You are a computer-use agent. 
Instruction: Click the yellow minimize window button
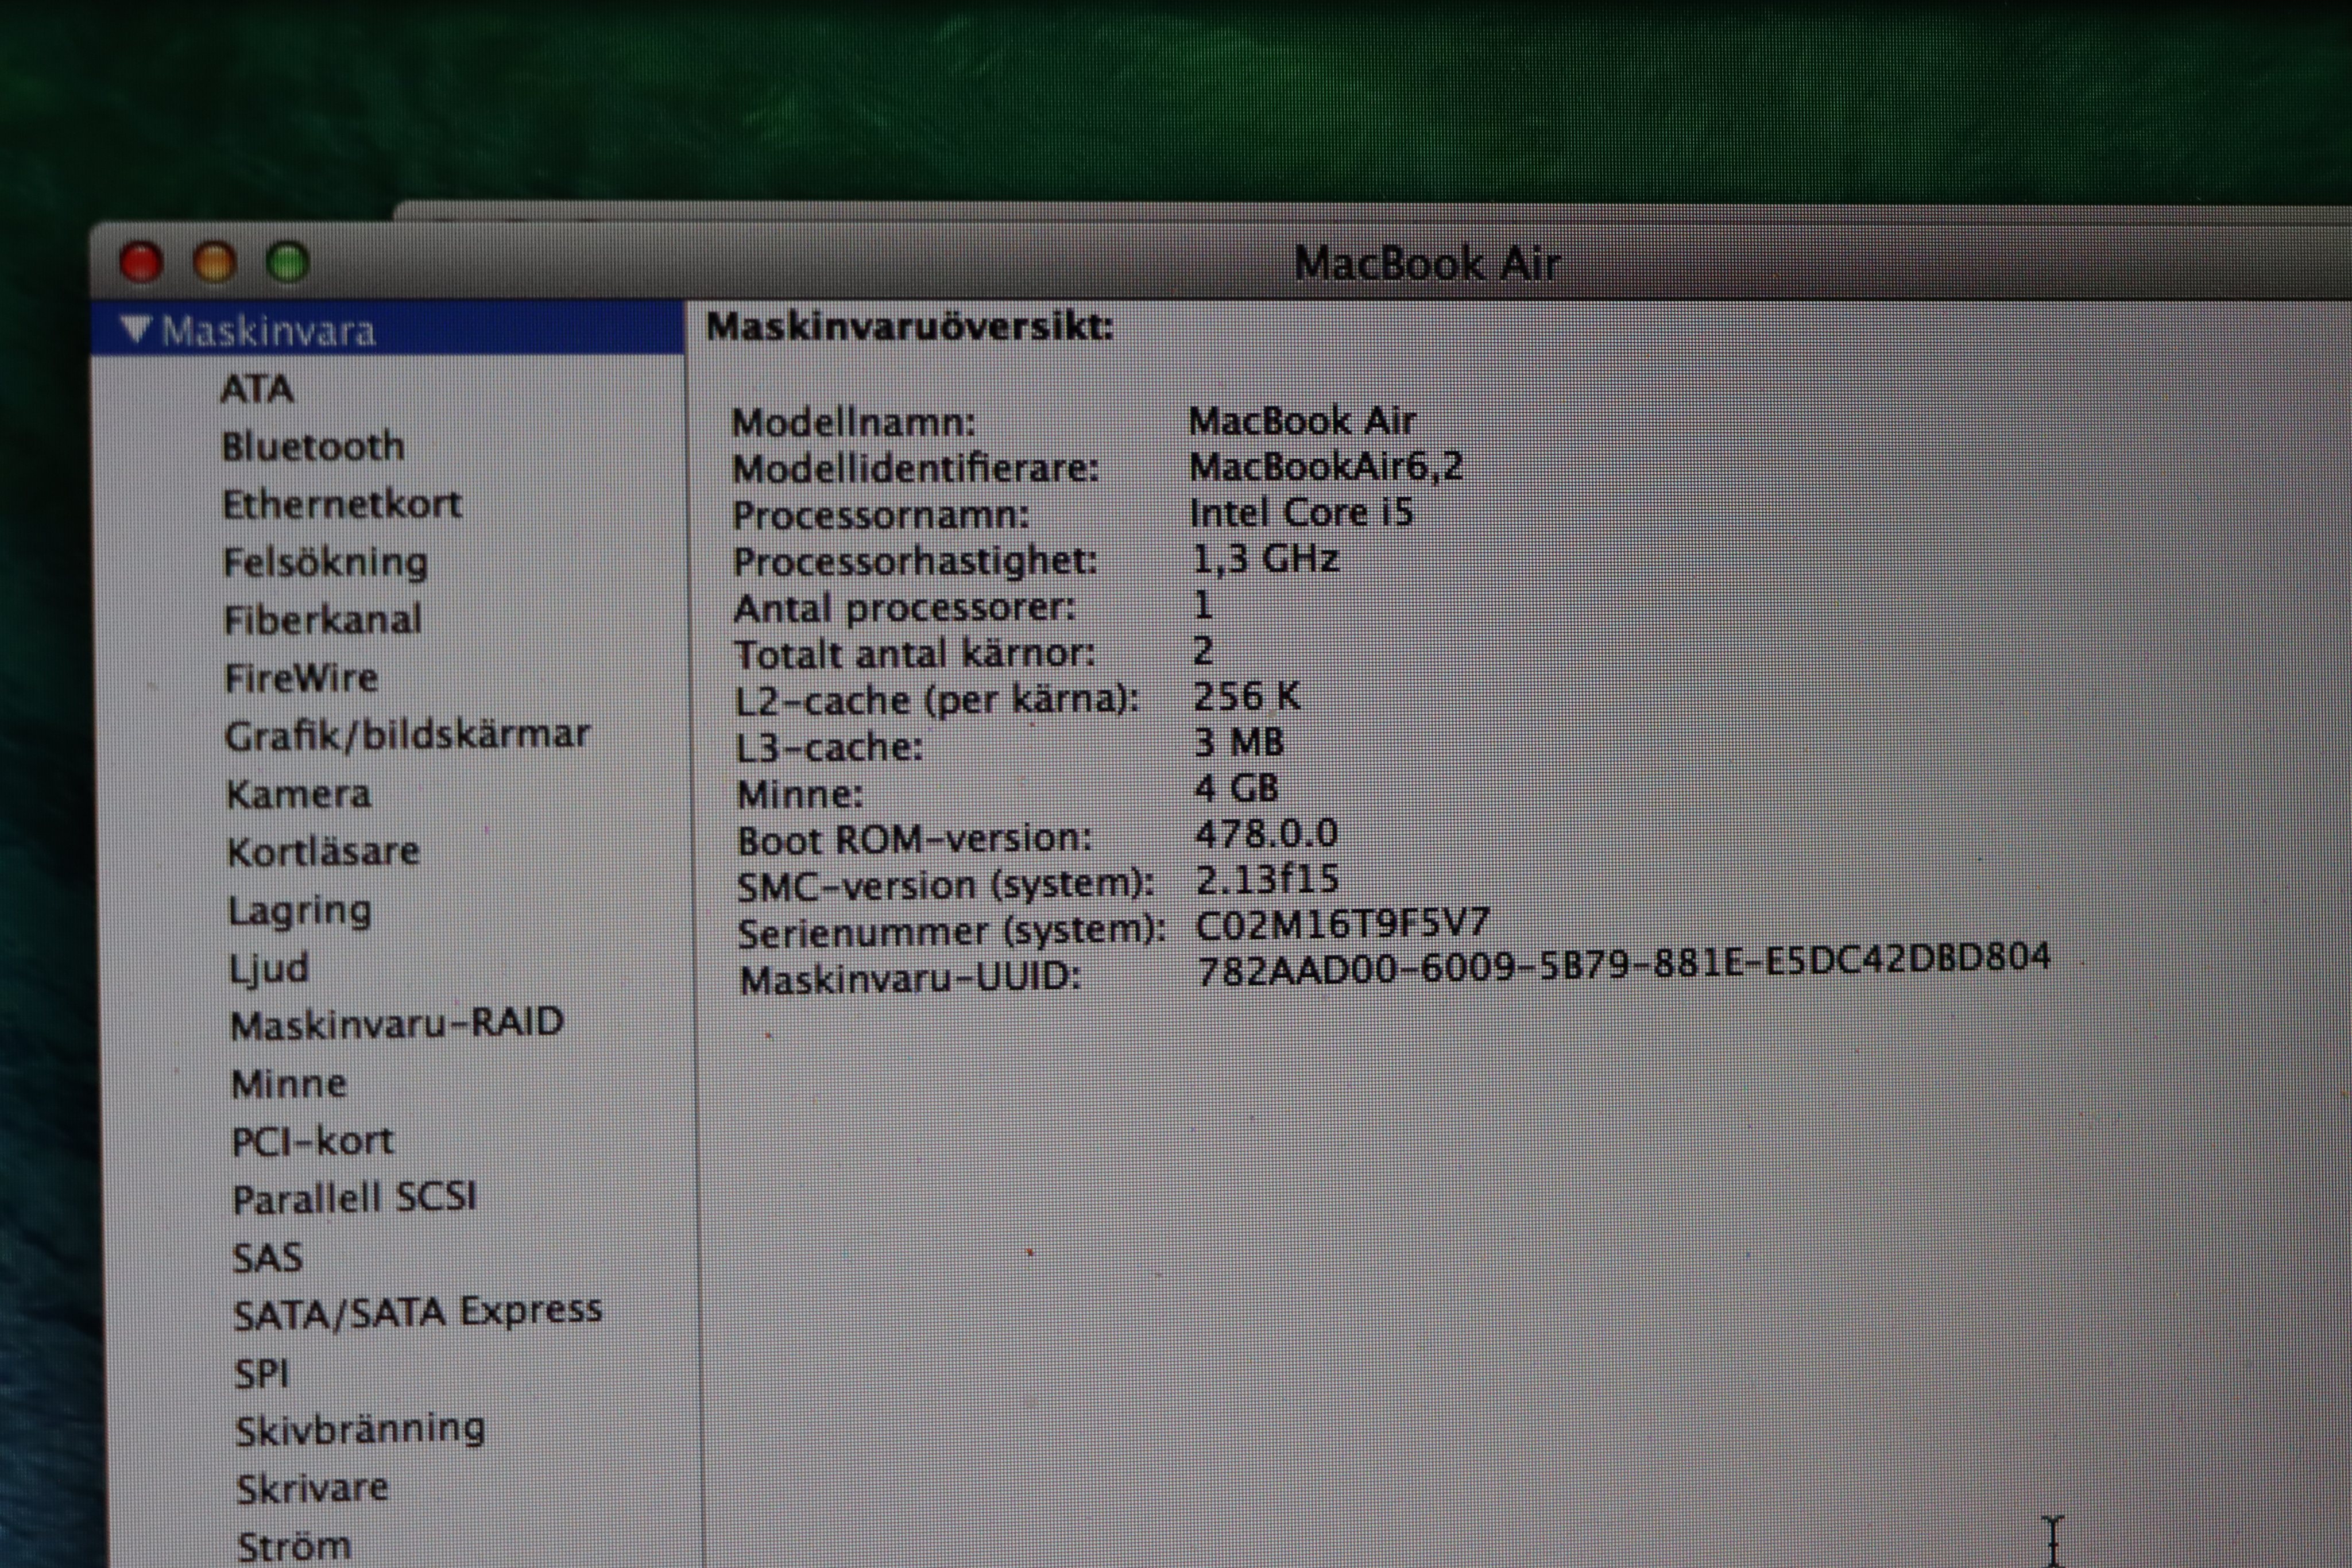coord(214,263)
